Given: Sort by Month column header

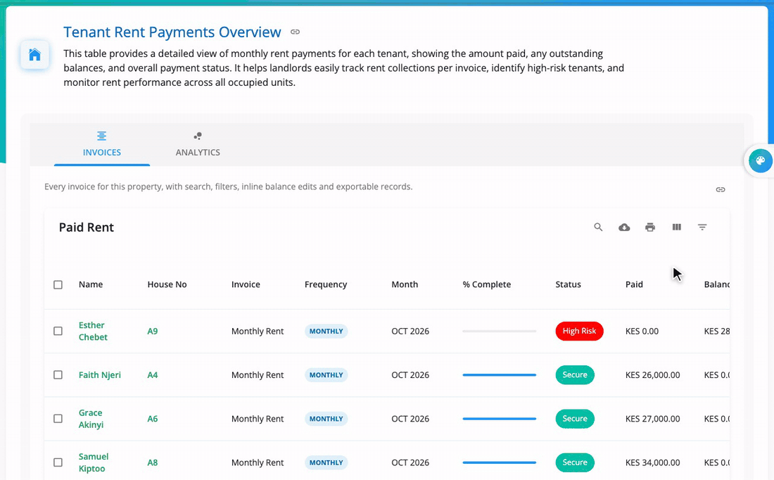Looking at the screenshot, I should point(405,284).
